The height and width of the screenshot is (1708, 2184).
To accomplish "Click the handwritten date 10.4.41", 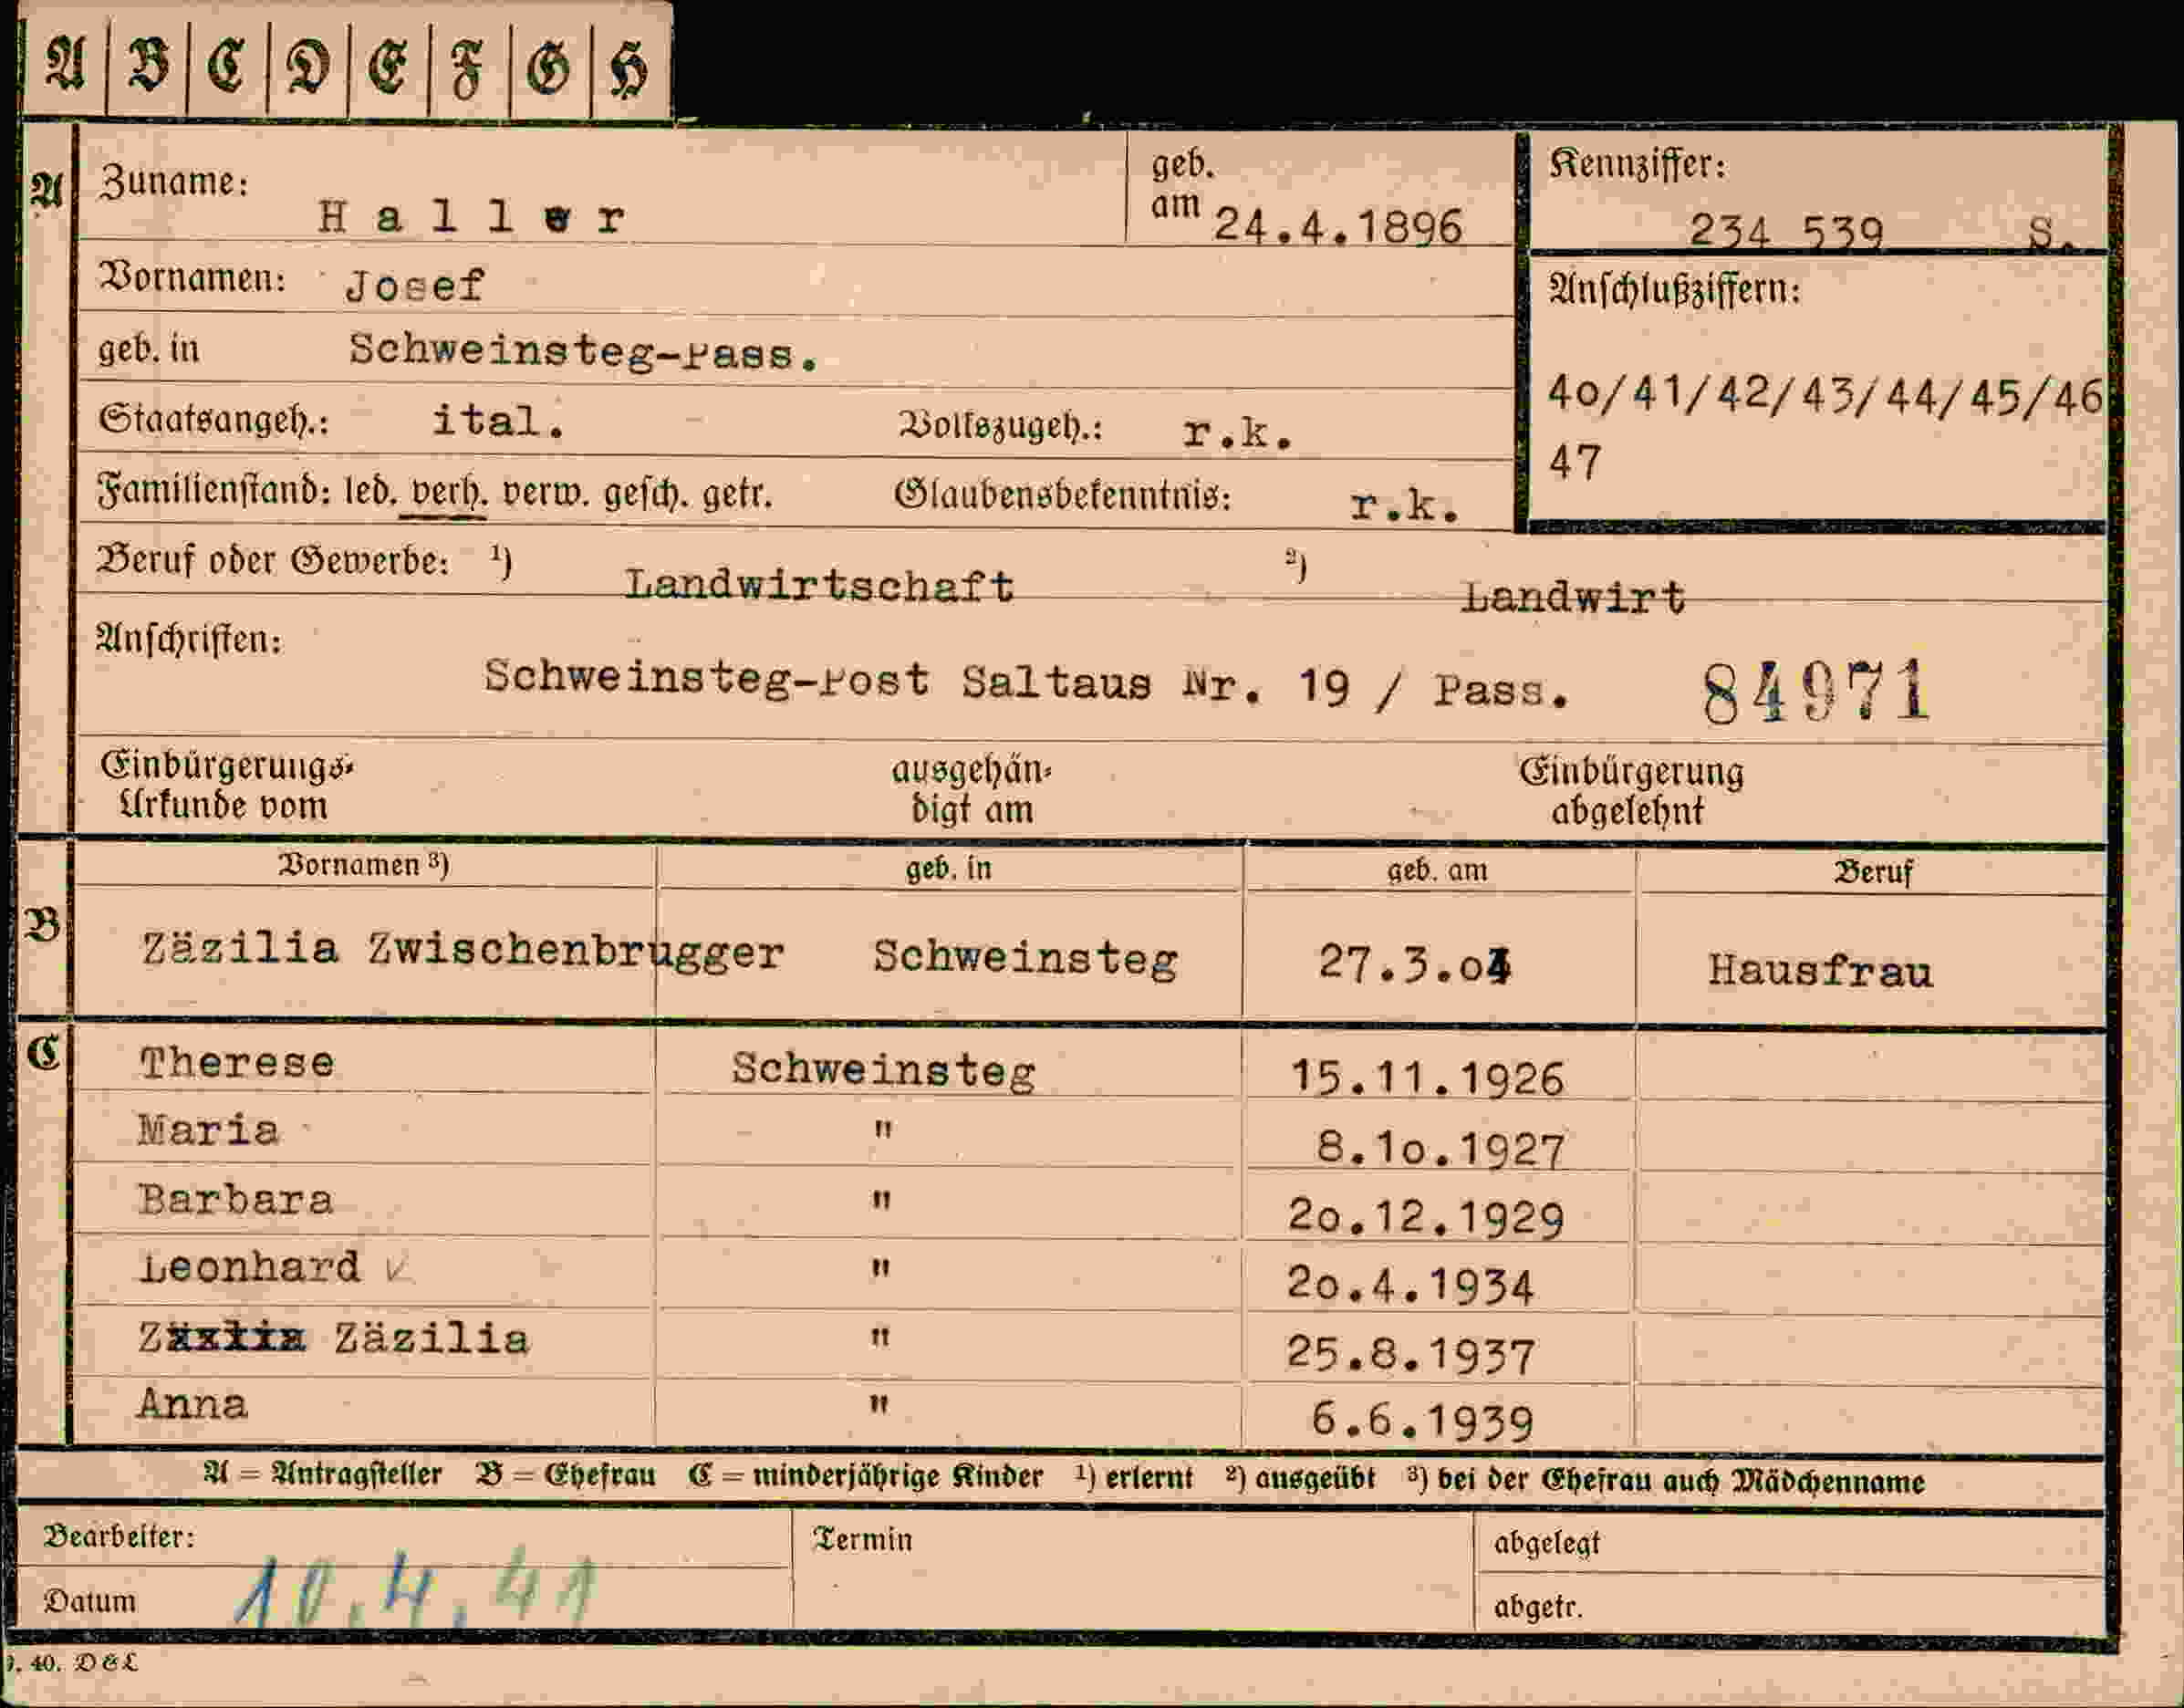I will (415, 1589).
